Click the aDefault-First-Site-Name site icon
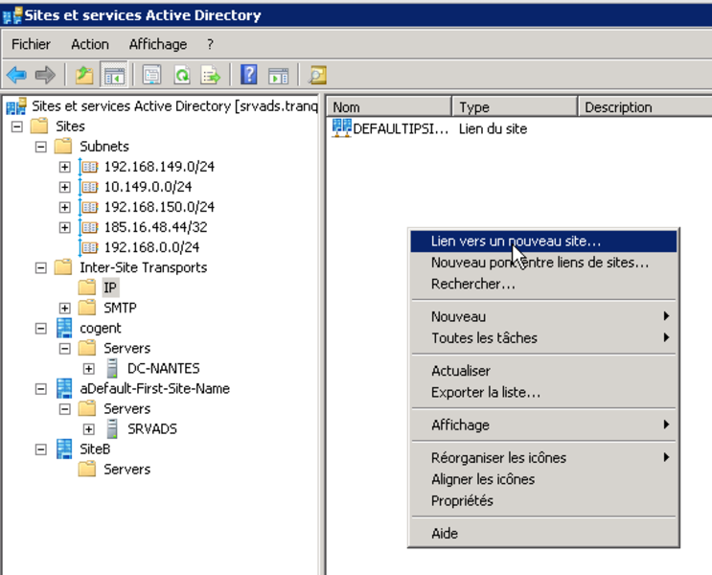The width and height of the screenshot is (712, 575). (x=64, y=388)
